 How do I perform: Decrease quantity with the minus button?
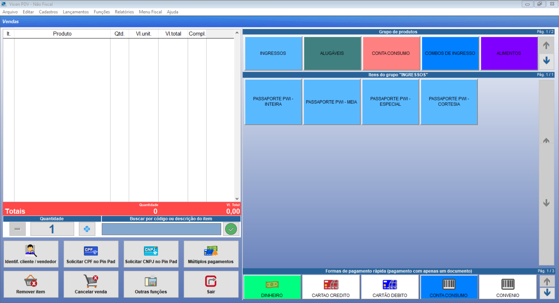tap(17, 229)
